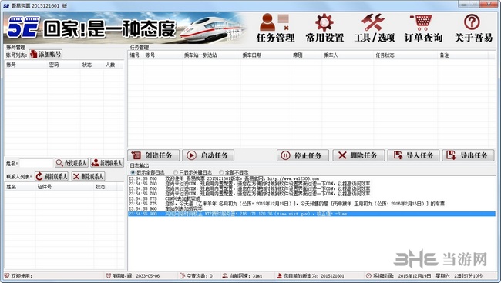Screen dimensions: 501x283
Task: Click 任务状态 column header
Action: [405, 55]
